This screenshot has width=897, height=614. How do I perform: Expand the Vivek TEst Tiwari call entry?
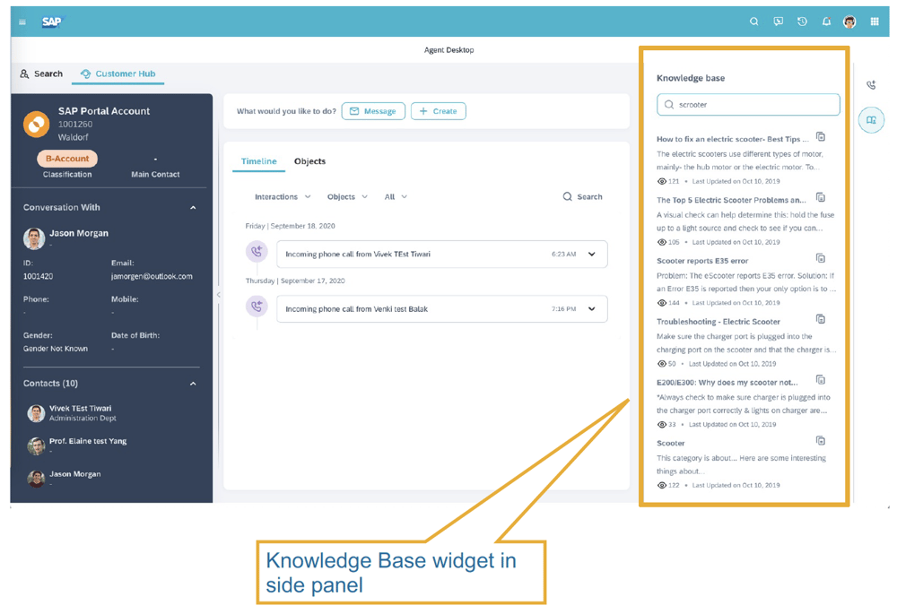click(x=591, y=255)
